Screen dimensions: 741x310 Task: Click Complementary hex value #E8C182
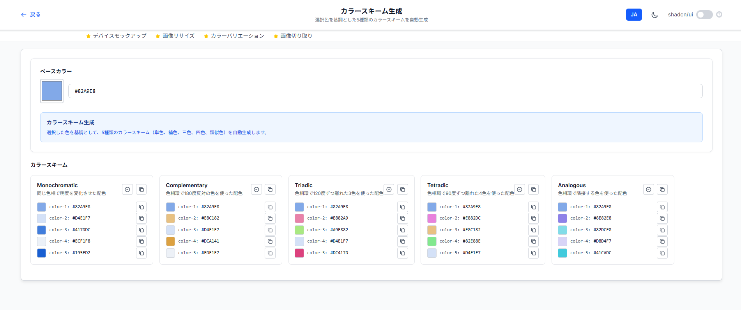coord(210,218)
